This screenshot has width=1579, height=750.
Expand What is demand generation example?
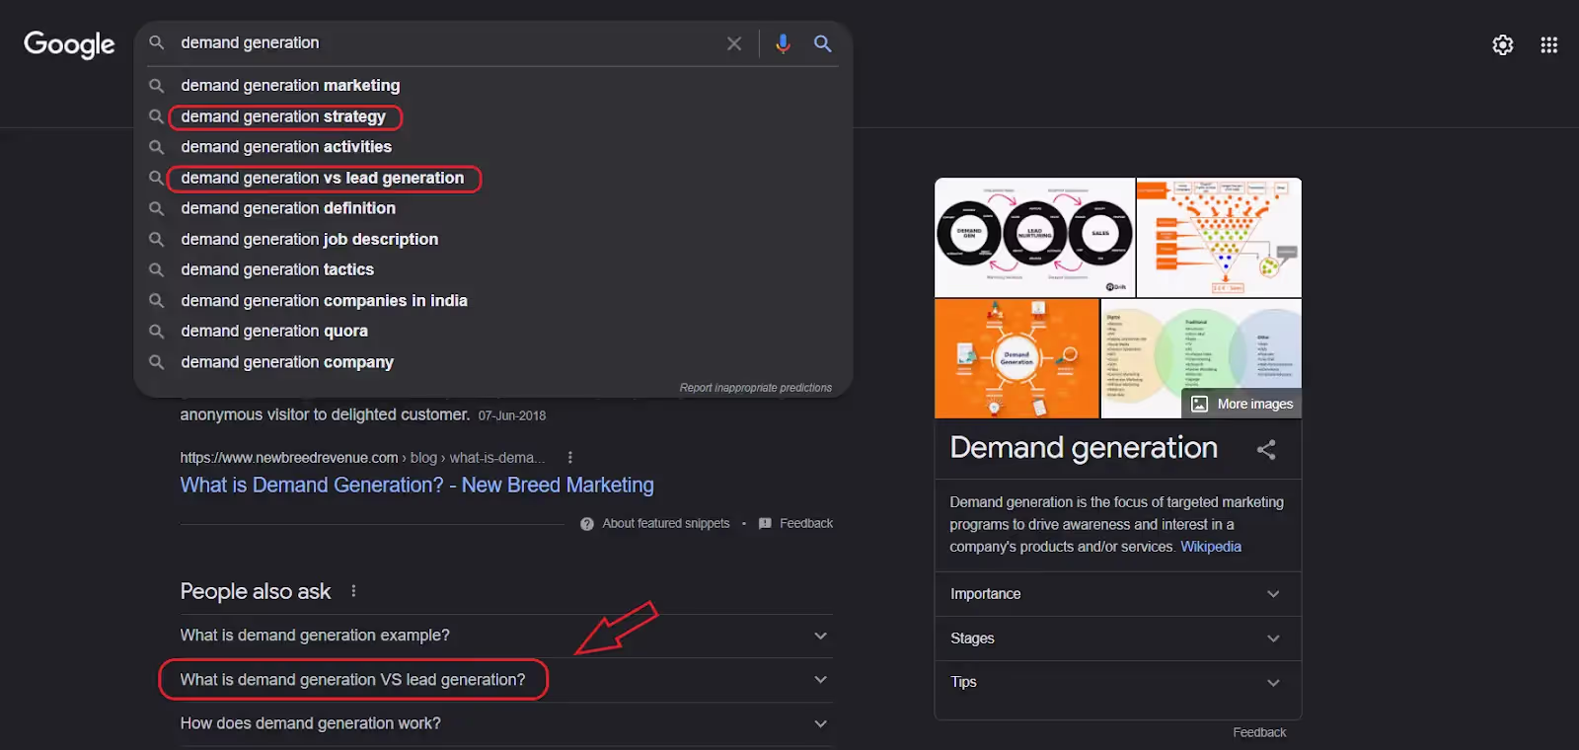[505, 636]
